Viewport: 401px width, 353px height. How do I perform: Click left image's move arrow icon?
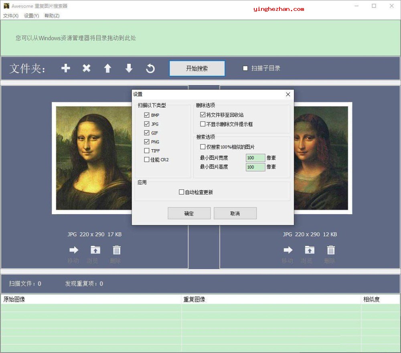(74, 250)
